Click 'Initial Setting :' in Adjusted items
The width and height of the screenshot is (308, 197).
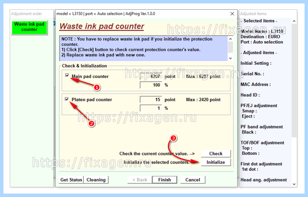[x=256, y=63]
